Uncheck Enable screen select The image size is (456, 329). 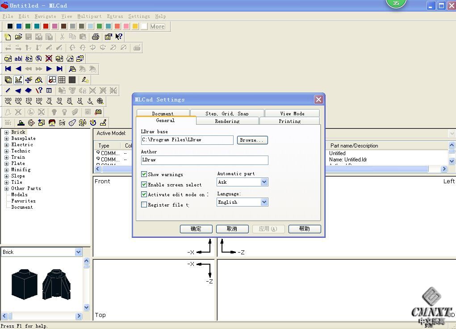[x=144, y=184]
